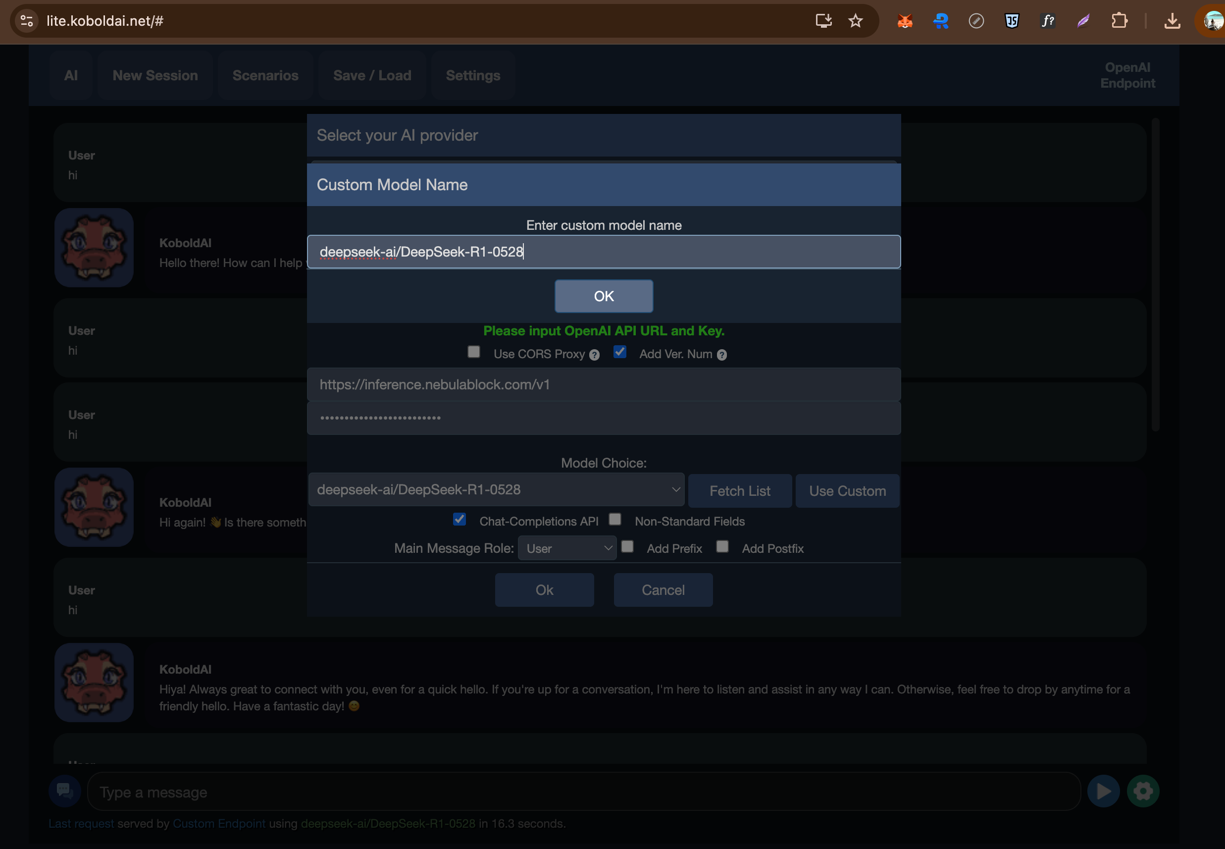Open the compass-style extension icon
This screenshot has height=849, width=1225.
pyautogui.click(x=976, y=21)
